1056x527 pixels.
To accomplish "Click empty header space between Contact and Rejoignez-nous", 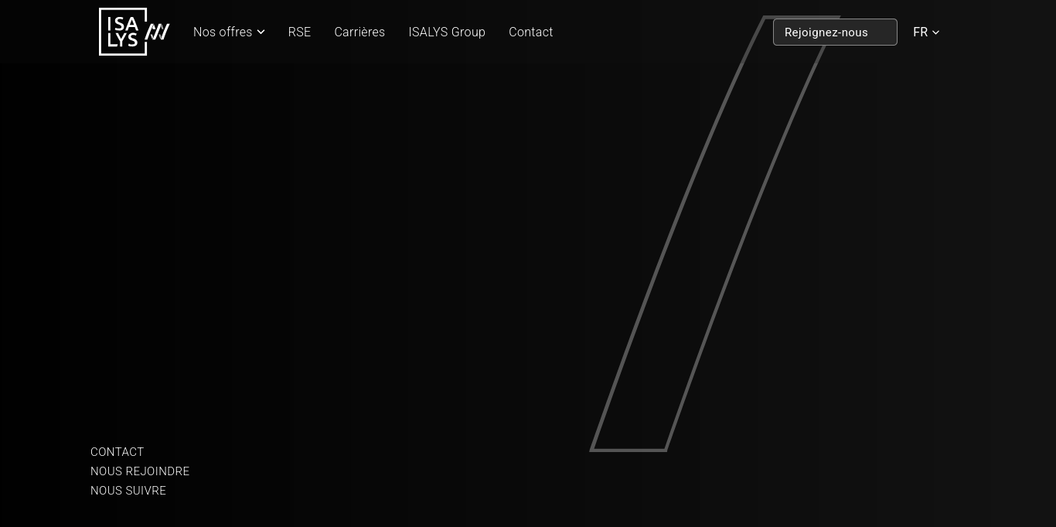I will pos(657,32).
